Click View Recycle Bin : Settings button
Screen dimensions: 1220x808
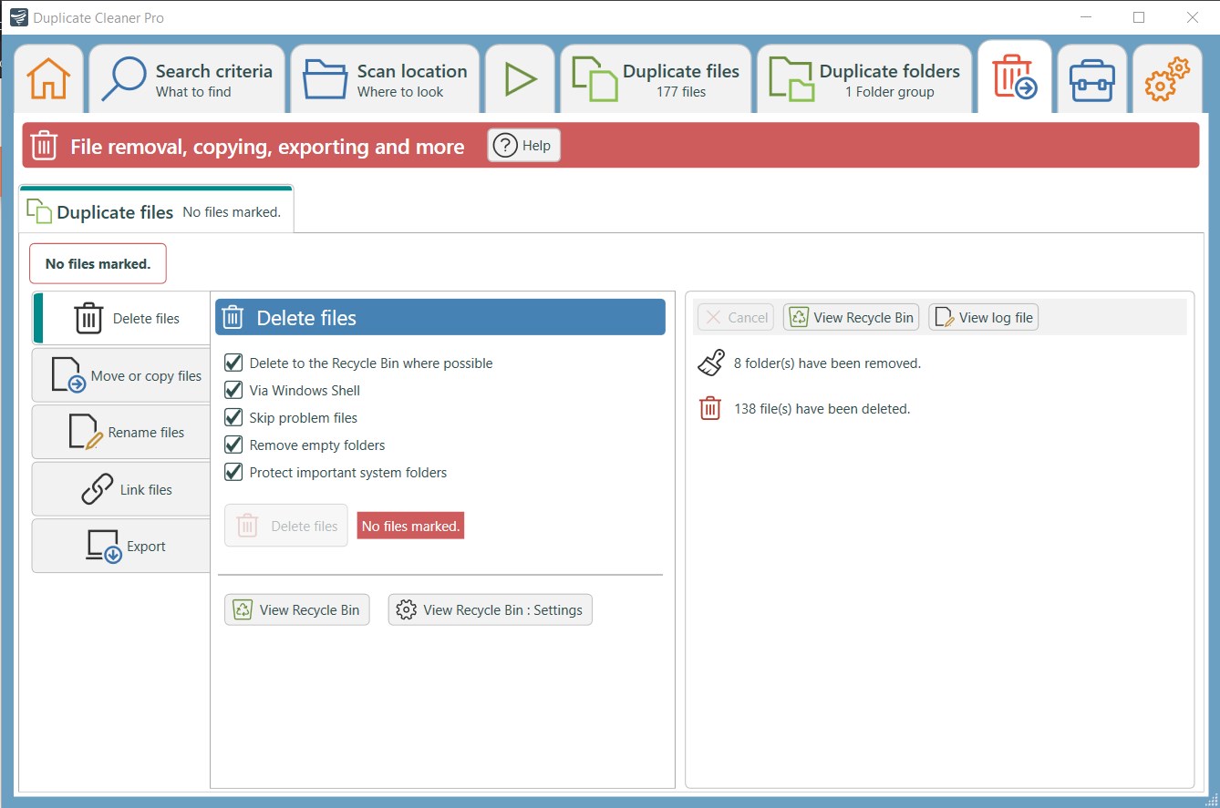(491, 609)
